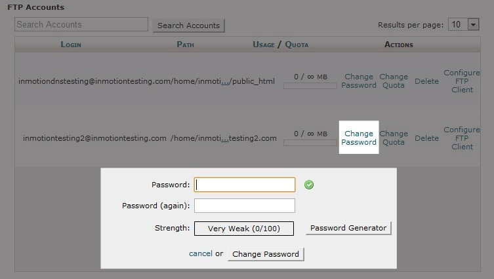
Task: Open the Results per page dropdown
Action: (x=463, y=24)
